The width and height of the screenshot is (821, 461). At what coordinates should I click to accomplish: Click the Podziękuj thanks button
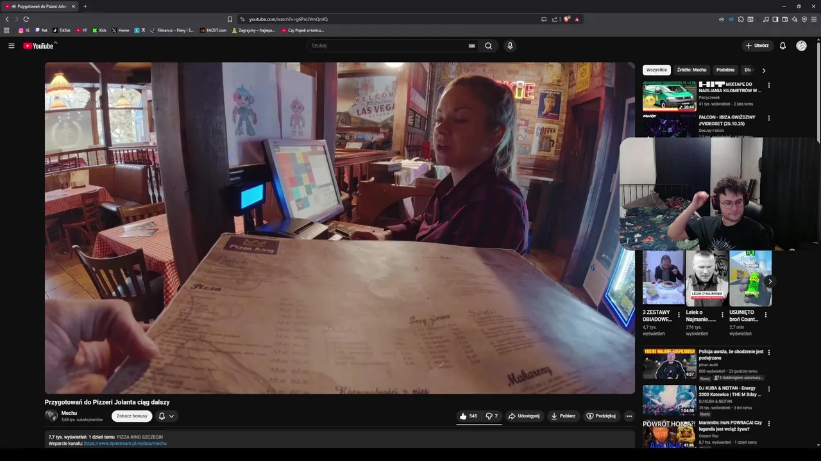(601, 416)
